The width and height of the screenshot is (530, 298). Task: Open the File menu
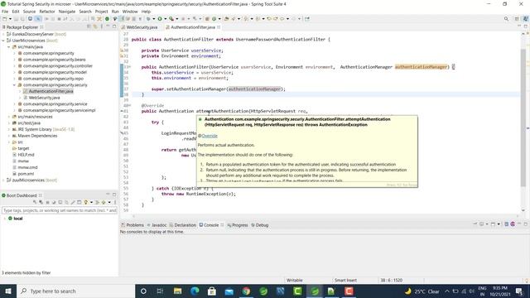[5, 12]
